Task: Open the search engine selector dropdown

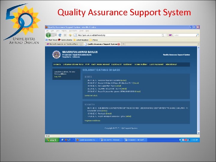Action: coord(171,35)
